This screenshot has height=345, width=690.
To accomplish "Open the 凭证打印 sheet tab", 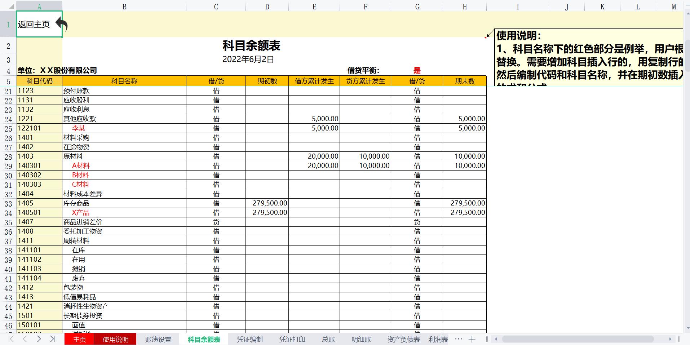I will click(292, 339).
